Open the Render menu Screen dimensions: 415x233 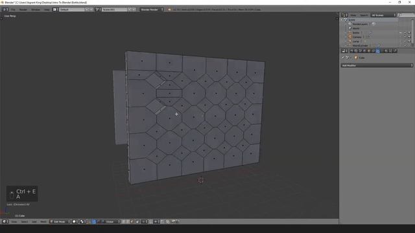(x=23, y=10)
